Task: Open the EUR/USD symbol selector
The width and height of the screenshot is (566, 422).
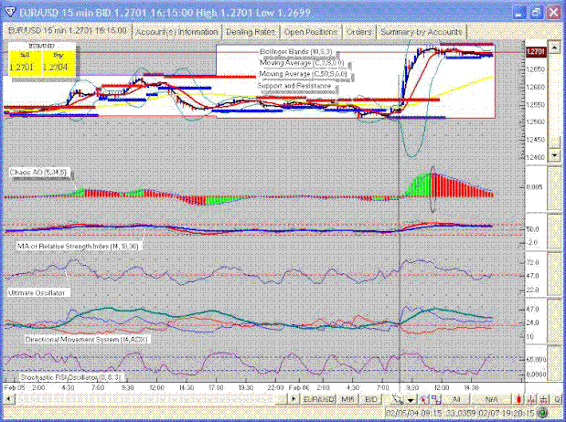Action: coord(317,399)
